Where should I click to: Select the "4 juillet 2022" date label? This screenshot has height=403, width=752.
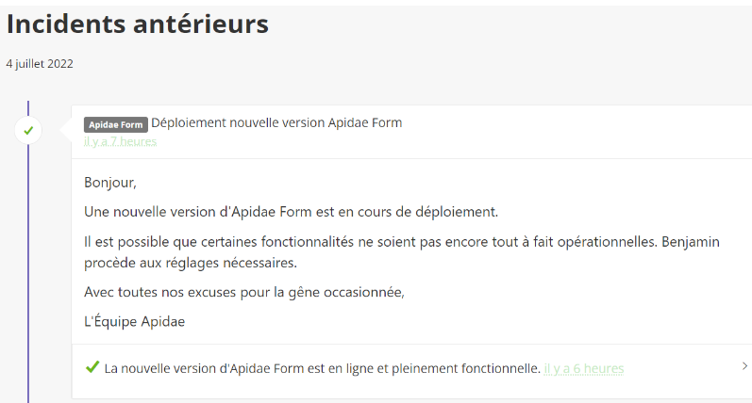(x=40, y=64)
